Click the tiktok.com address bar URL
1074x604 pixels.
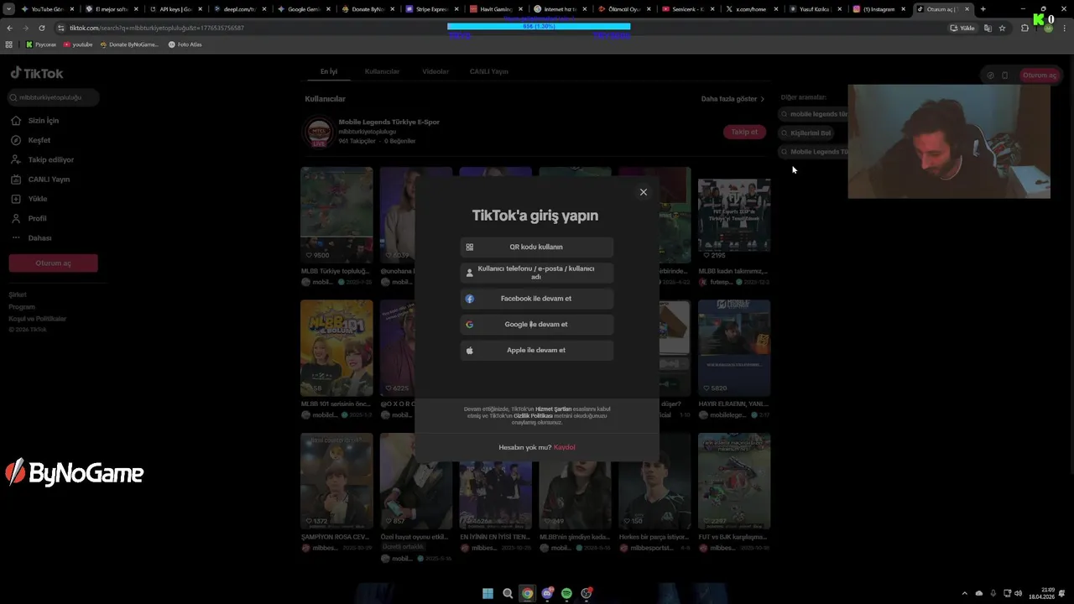pyautogui.click(x=157, y=28)
